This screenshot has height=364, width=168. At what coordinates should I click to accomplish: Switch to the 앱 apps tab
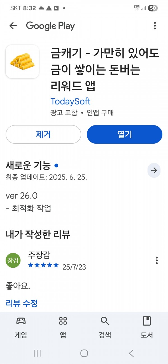tap(63, 327)
